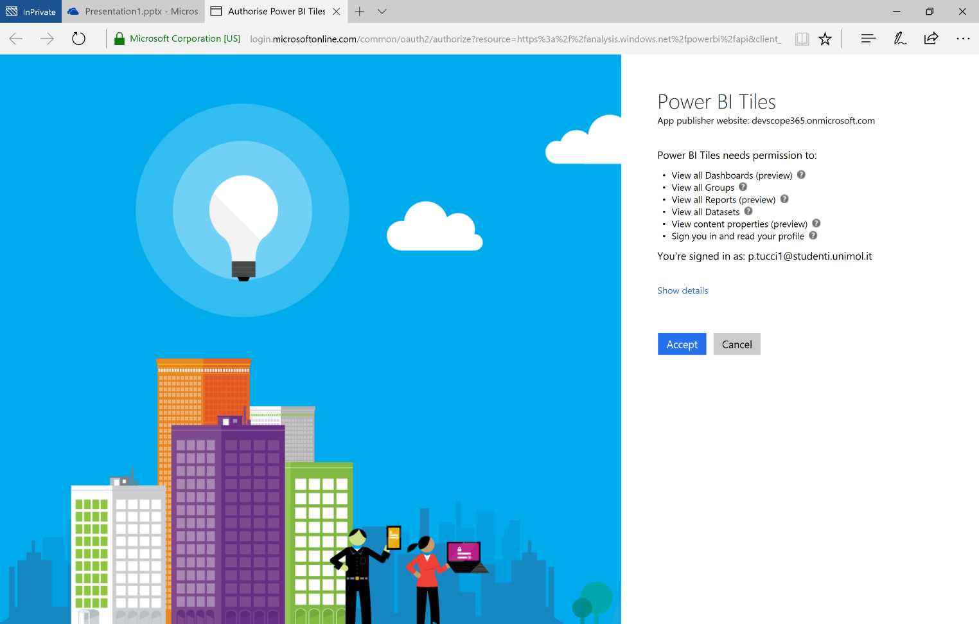Refresh the authorization page

(78, 39)
